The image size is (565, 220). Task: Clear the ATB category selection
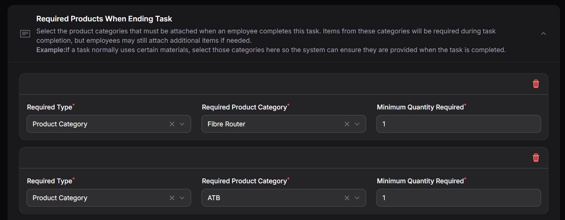pos(347,198)
